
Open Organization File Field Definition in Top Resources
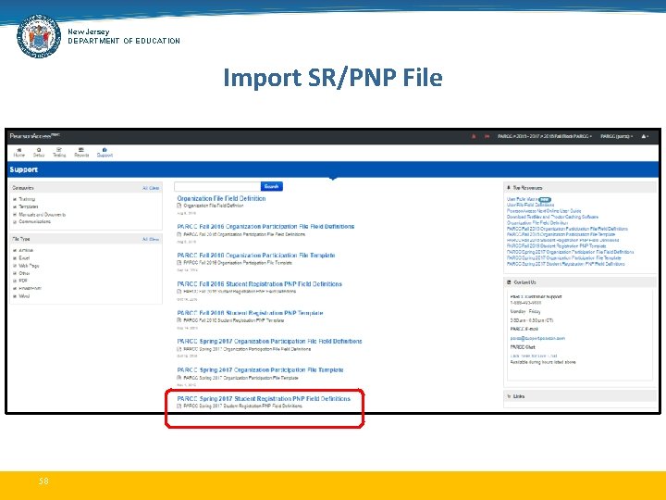537,223
